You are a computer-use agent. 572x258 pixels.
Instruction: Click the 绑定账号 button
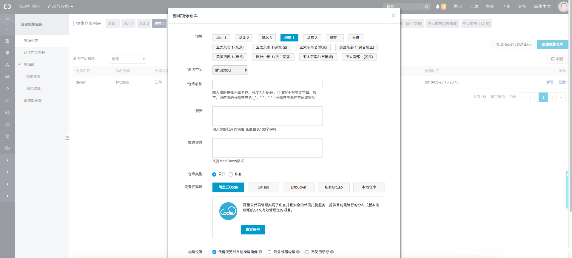[x=253, y=230]
